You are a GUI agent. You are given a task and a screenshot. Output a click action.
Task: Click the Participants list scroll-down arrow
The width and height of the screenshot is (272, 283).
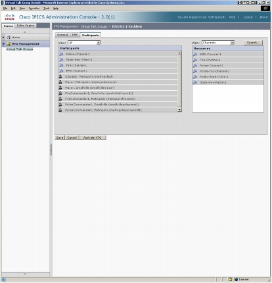pos(179,110)
